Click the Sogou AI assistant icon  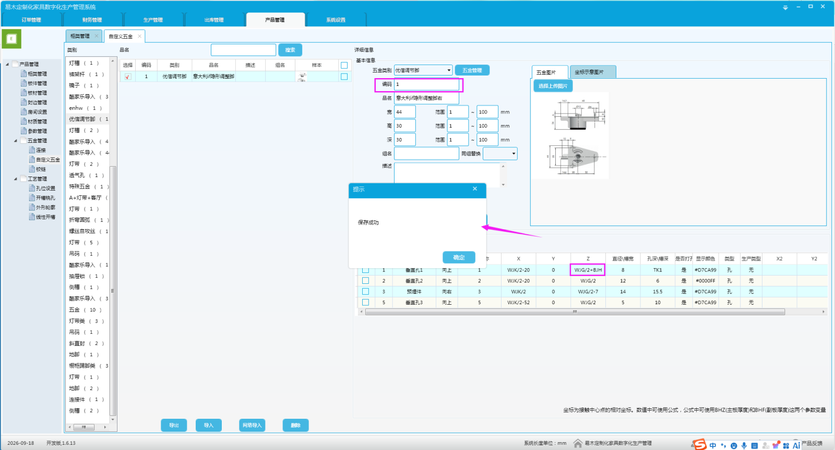click(x=796, y=445)
